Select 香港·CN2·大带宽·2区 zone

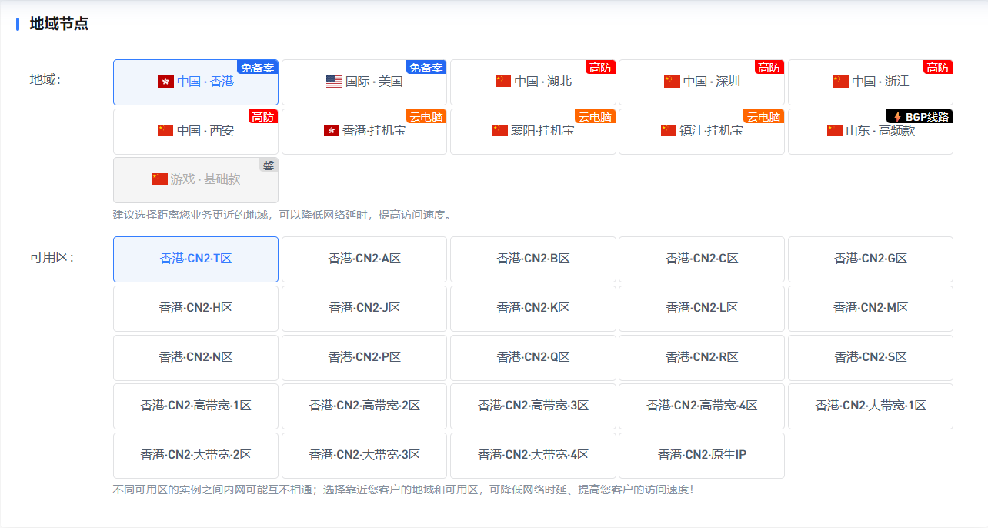[195, 456]
